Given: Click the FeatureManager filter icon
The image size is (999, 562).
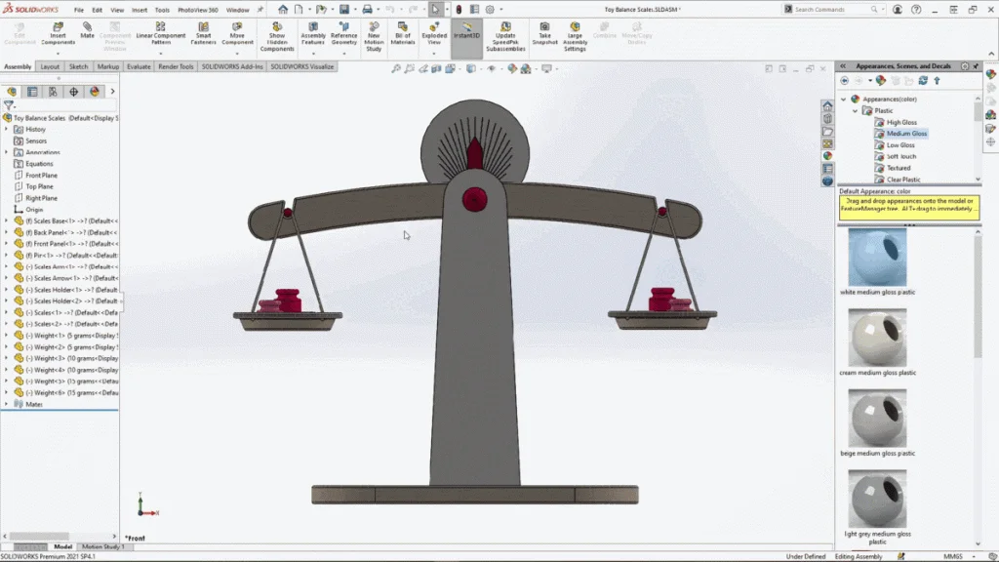Looking at the screenshot, I should coord(8,105).
